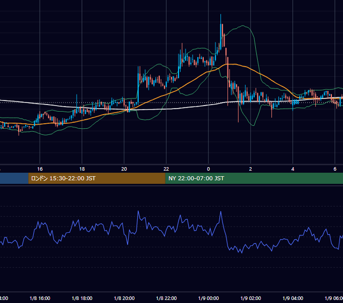This screenshot has height=303, width=343.
Task: Click the 2 hour label on the price chart axis
Action: tap(251, 169)
